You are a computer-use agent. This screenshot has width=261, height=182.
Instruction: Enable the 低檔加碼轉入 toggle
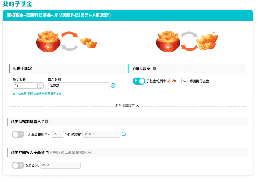(18, 134)
